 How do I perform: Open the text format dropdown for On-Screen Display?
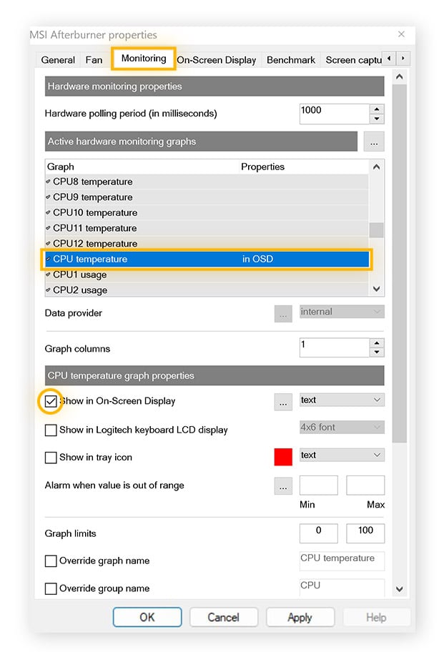341,400
